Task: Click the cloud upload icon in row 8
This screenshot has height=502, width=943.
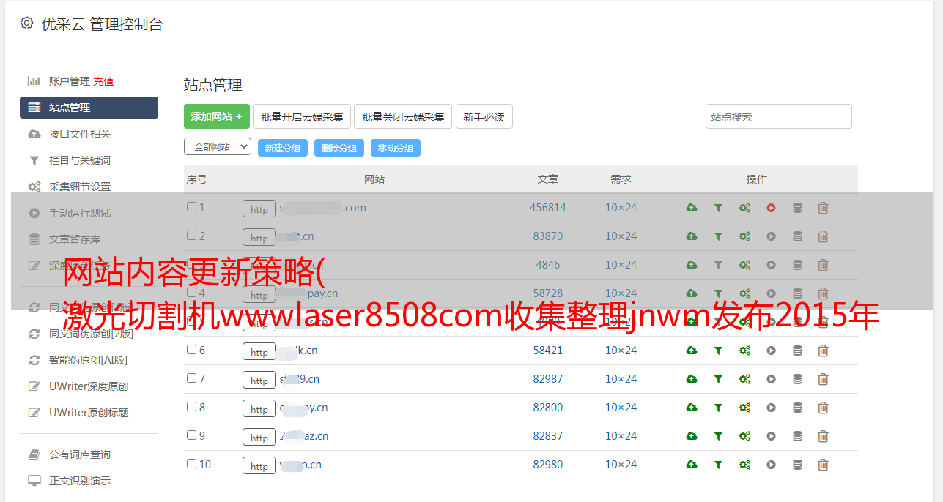Action: click(x=692, y=408)
